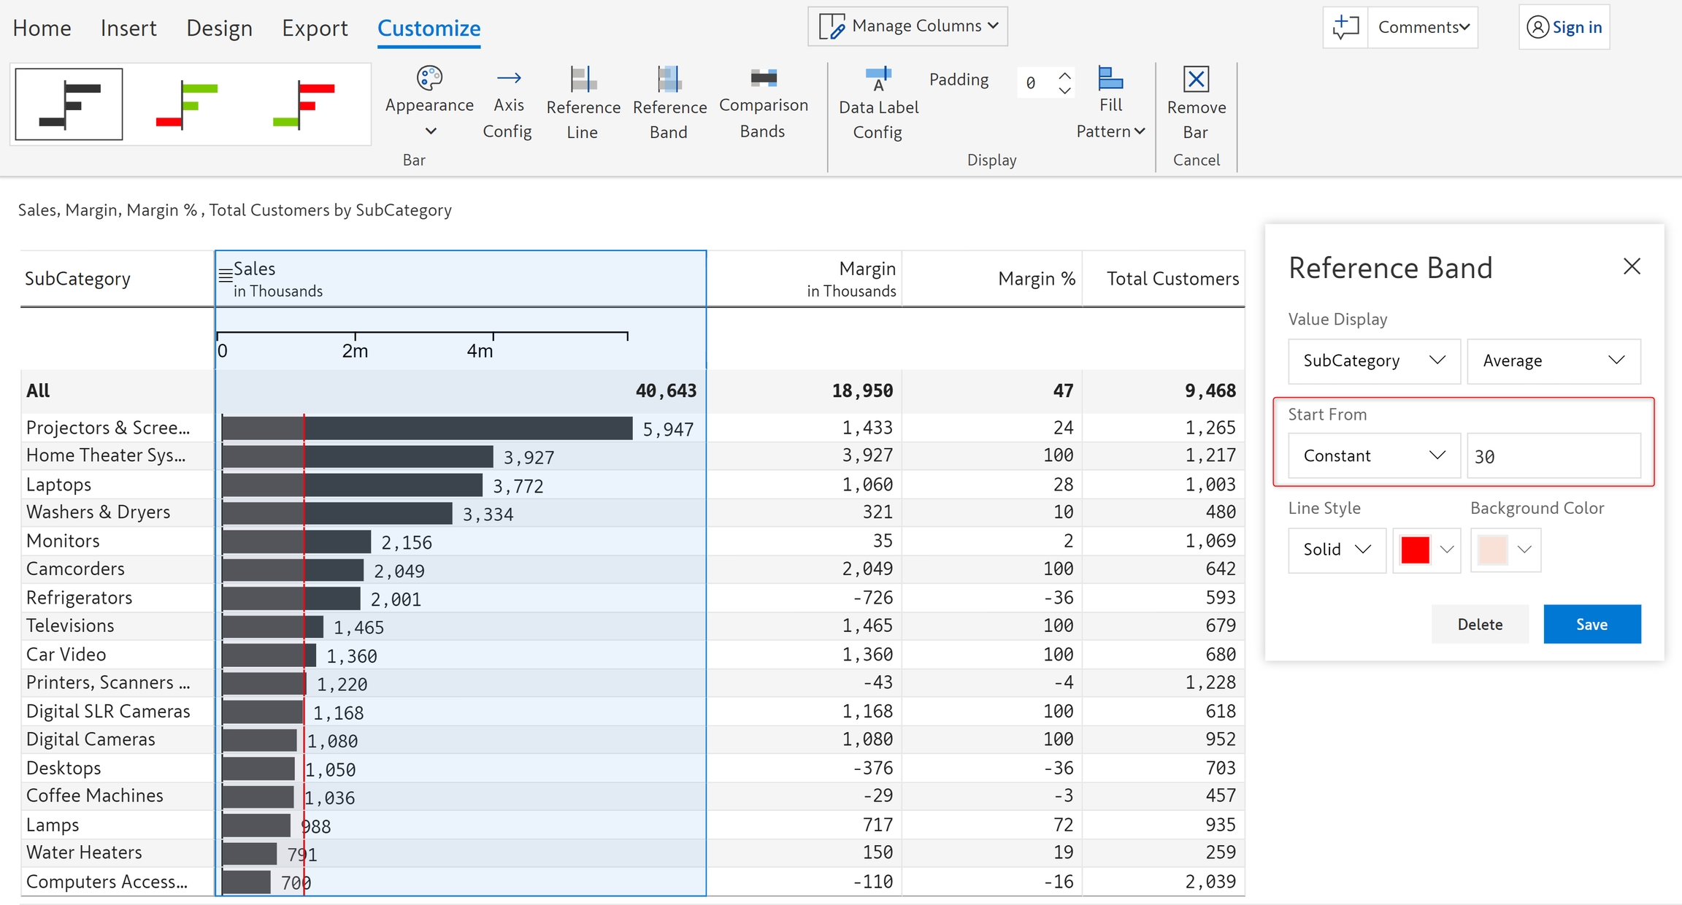Image resolution: width=1682 pixels, height=905 pixels.
Task: Open Comparison Bands option
Action: [763, 78]
